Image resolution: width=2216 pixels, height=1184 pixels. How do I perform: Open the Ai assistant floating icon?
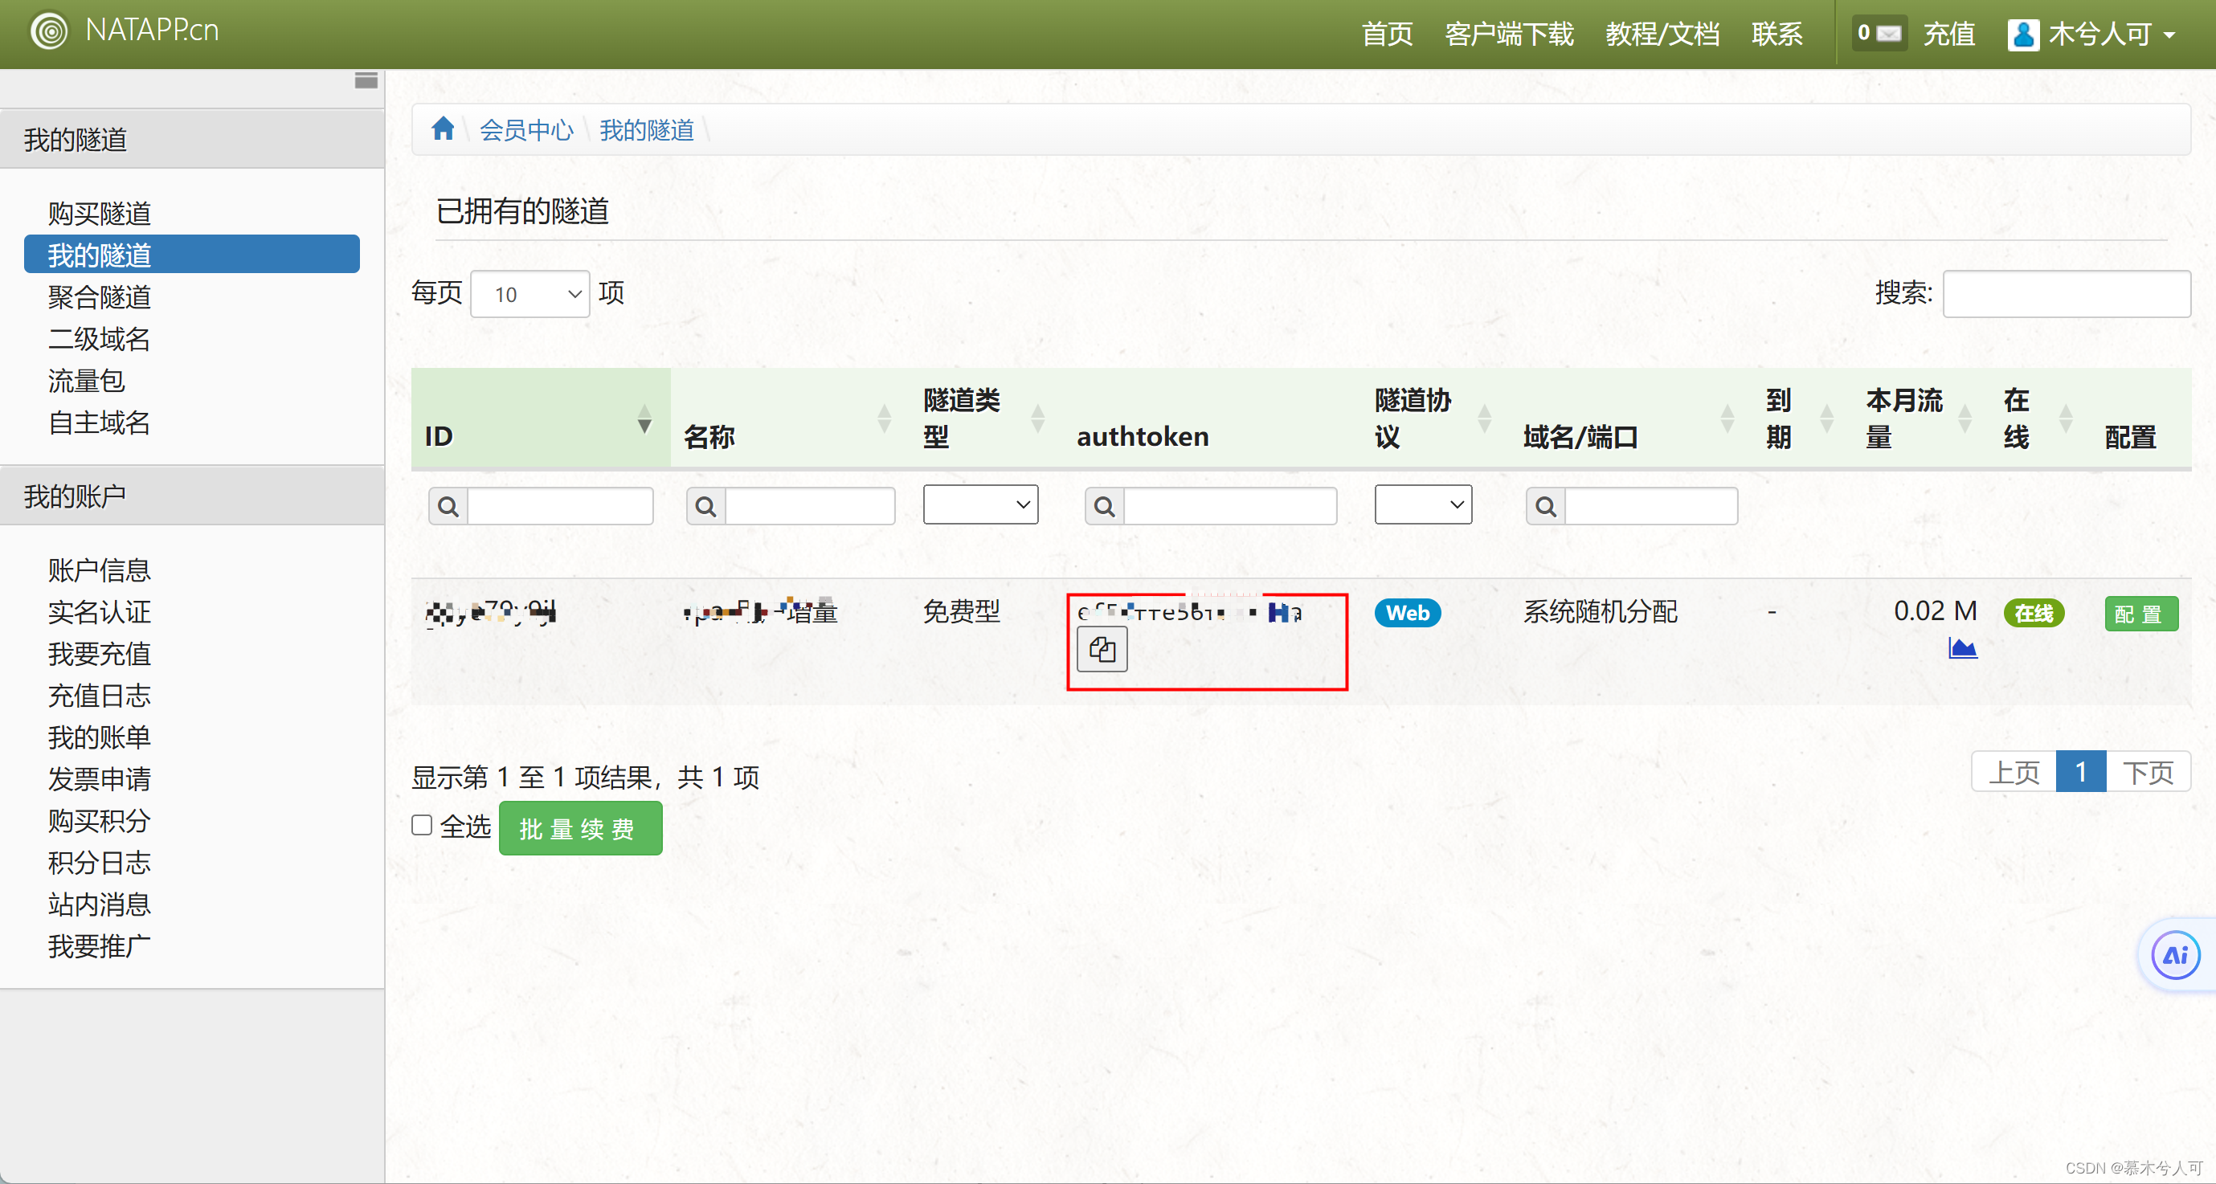(x=2175, y=955)
